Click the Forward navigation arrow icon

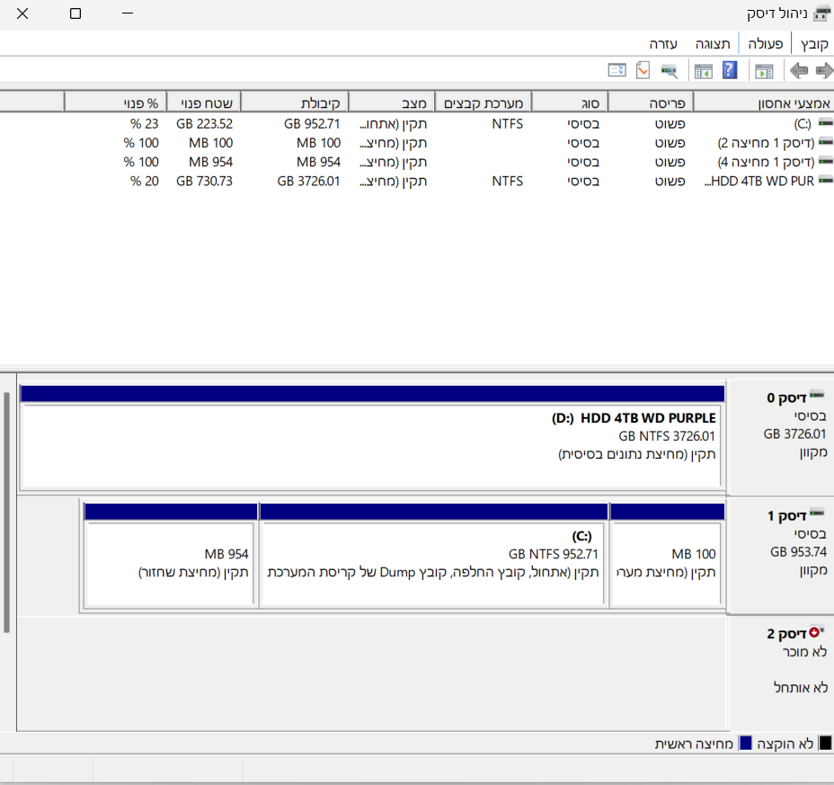[799, 70]
